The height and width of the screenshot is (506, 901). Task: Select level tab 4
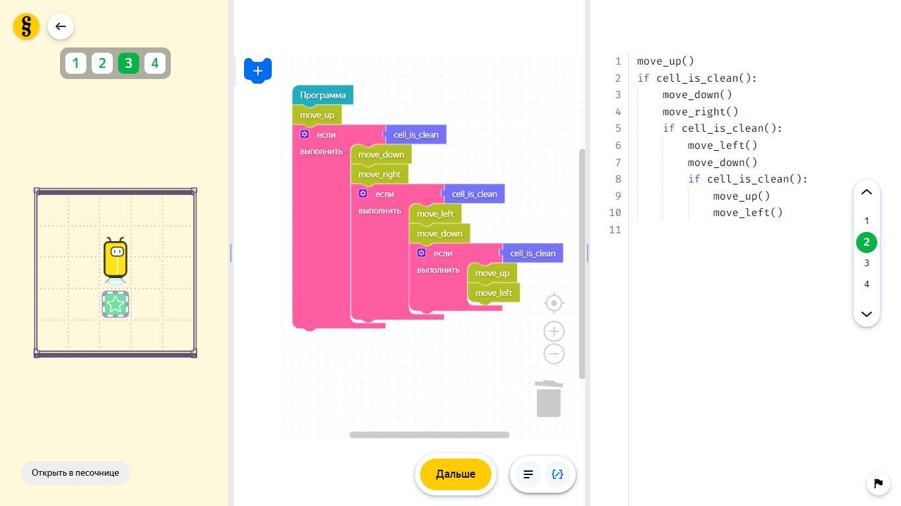coord(155,63)
